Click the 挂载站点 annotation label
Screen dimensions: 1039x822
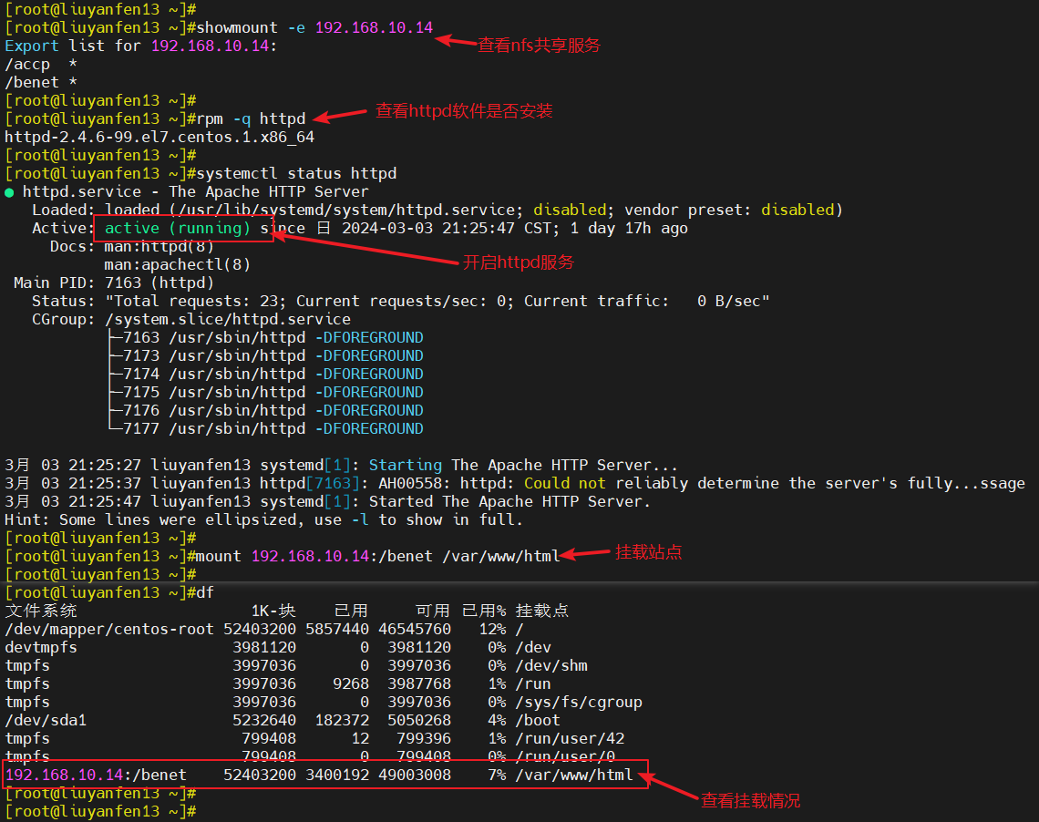tap(648, 552)
